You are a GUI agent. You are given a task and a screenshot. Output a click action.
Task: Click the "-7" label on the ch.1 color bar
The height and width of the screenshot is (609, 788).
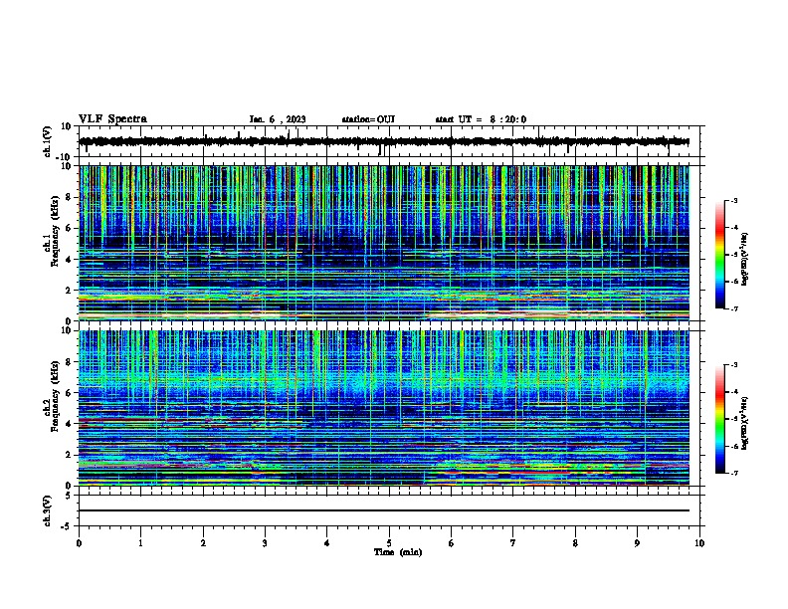(733, 308)
